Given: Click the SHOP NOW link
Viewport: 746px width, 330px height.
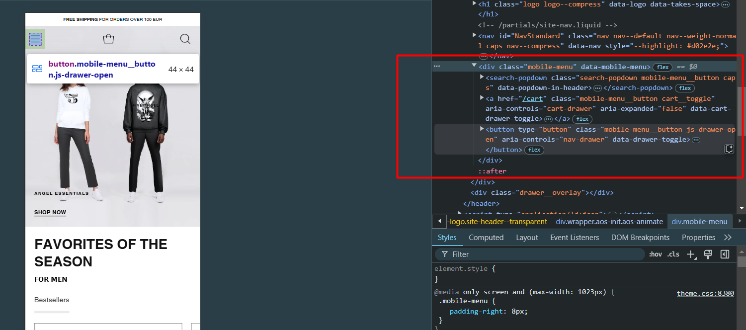Looking at the screenshot, I should [x=50, y=212].
